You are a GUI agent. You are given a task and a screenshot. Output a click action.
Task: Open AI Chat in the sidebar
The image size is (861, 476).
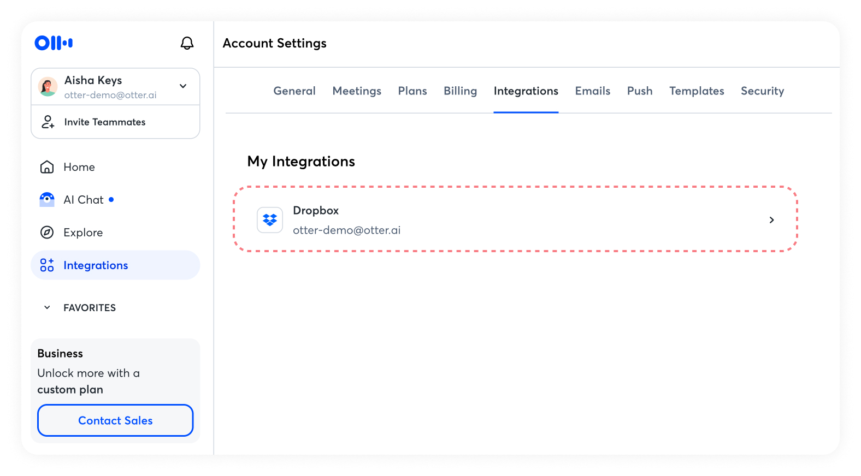pos(115,200)
